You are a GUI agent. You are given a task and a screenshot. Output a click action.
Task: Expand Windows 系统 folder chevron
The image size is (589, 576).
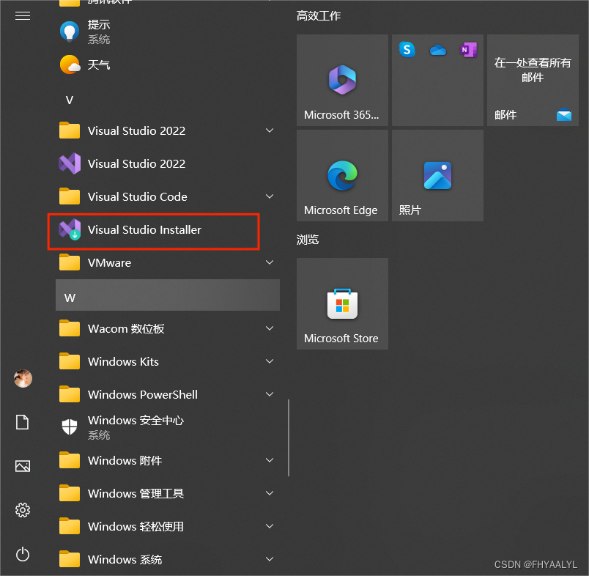click(x=270, y=558)
